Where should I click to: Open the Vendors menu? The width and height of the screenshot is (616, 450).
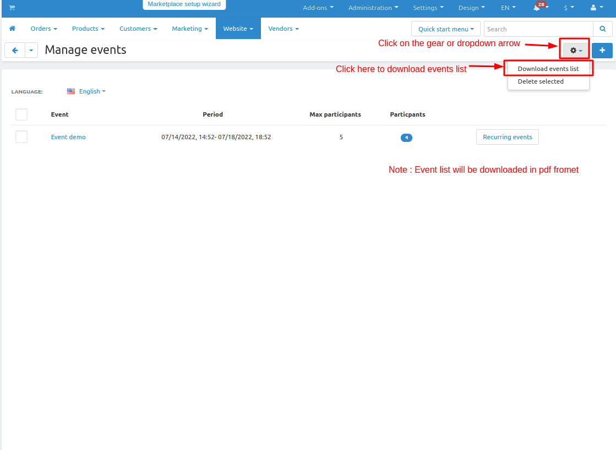coord(283,29)
